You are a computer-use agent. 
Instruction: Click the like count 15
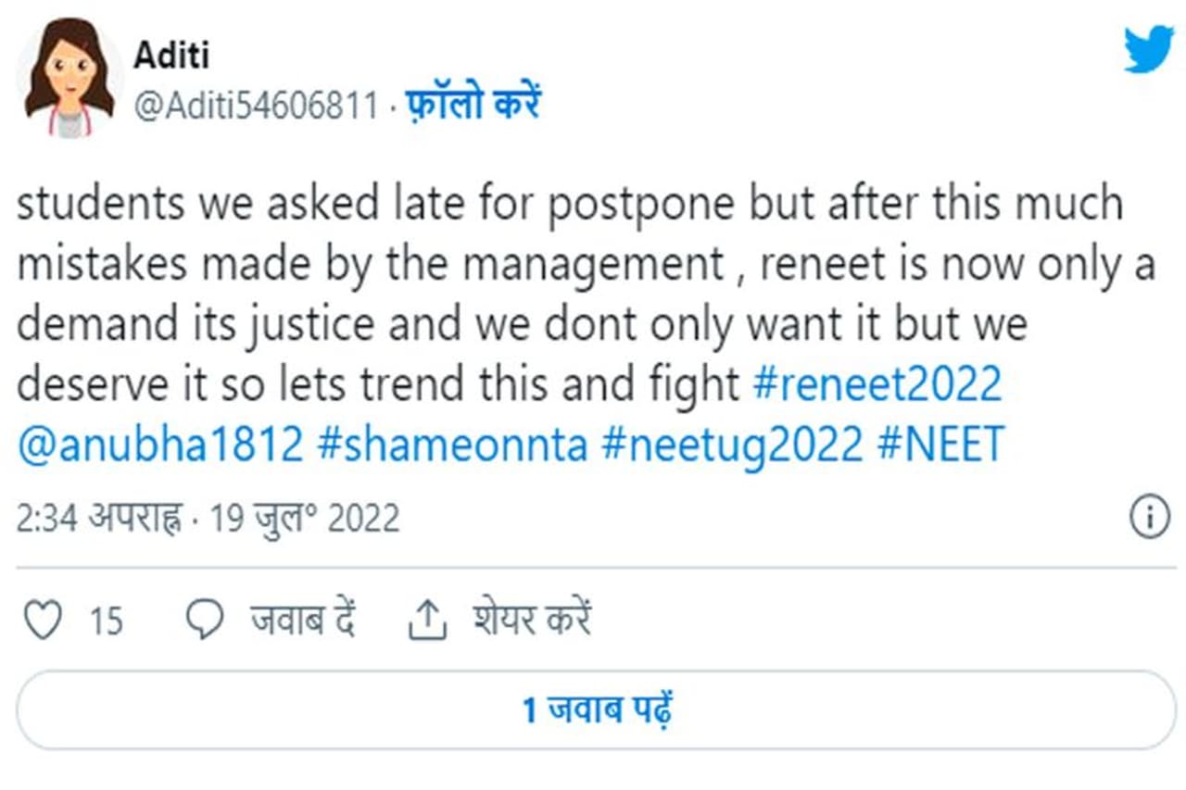point(106,621)
